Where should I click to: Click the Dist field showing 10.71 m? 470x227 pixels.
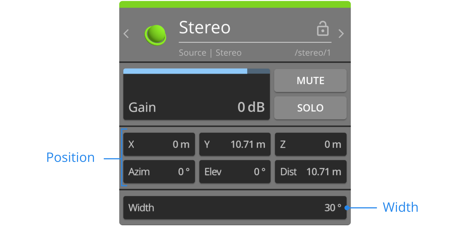(x=310, y=172)
